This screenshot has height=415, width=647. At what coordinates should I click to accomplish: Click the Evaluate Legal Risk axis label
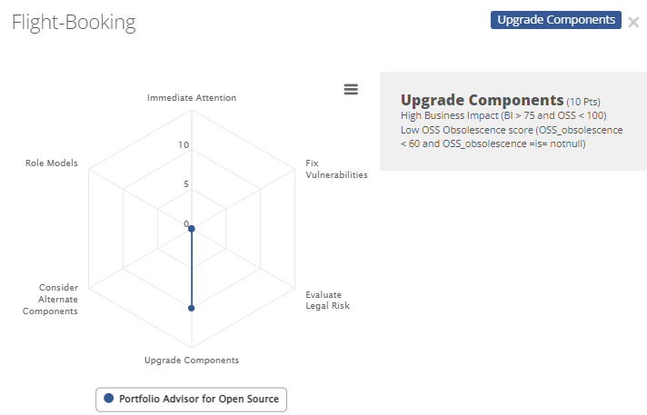[x=328, y=300]
